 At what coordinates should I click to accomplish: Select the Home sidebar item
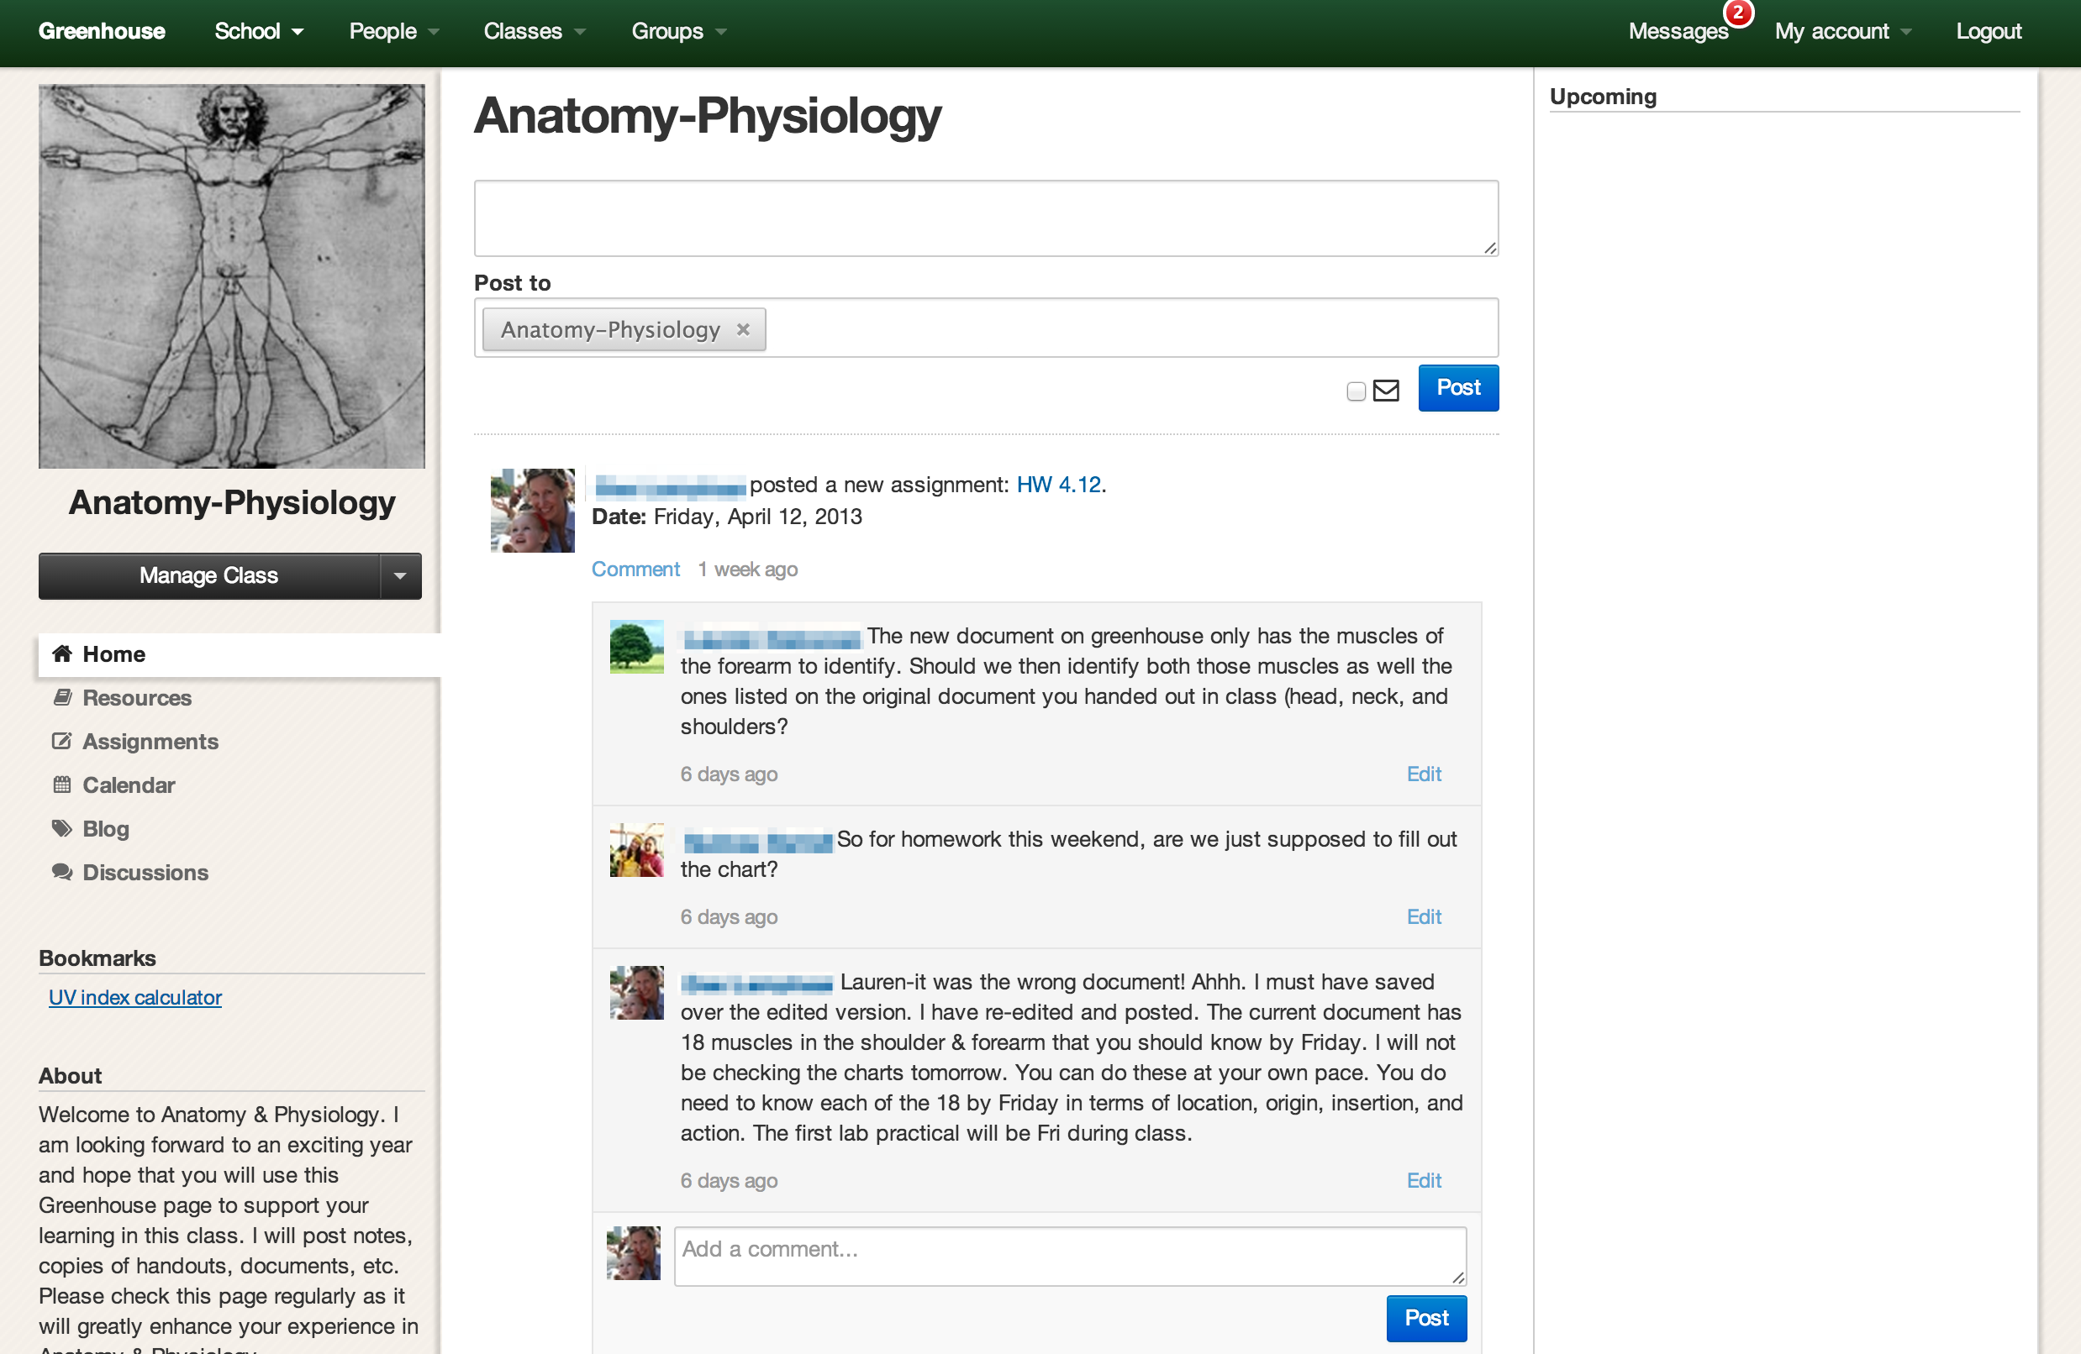click(x=239, y=654)
